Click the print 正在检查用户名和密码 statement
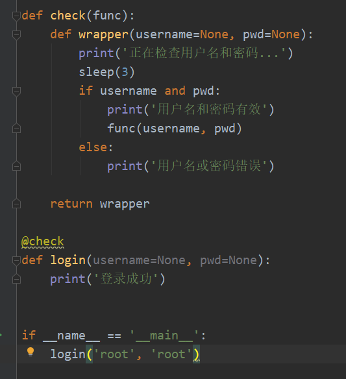The height and width of the screenshot is (379, 346). click(x=186, y=53)
